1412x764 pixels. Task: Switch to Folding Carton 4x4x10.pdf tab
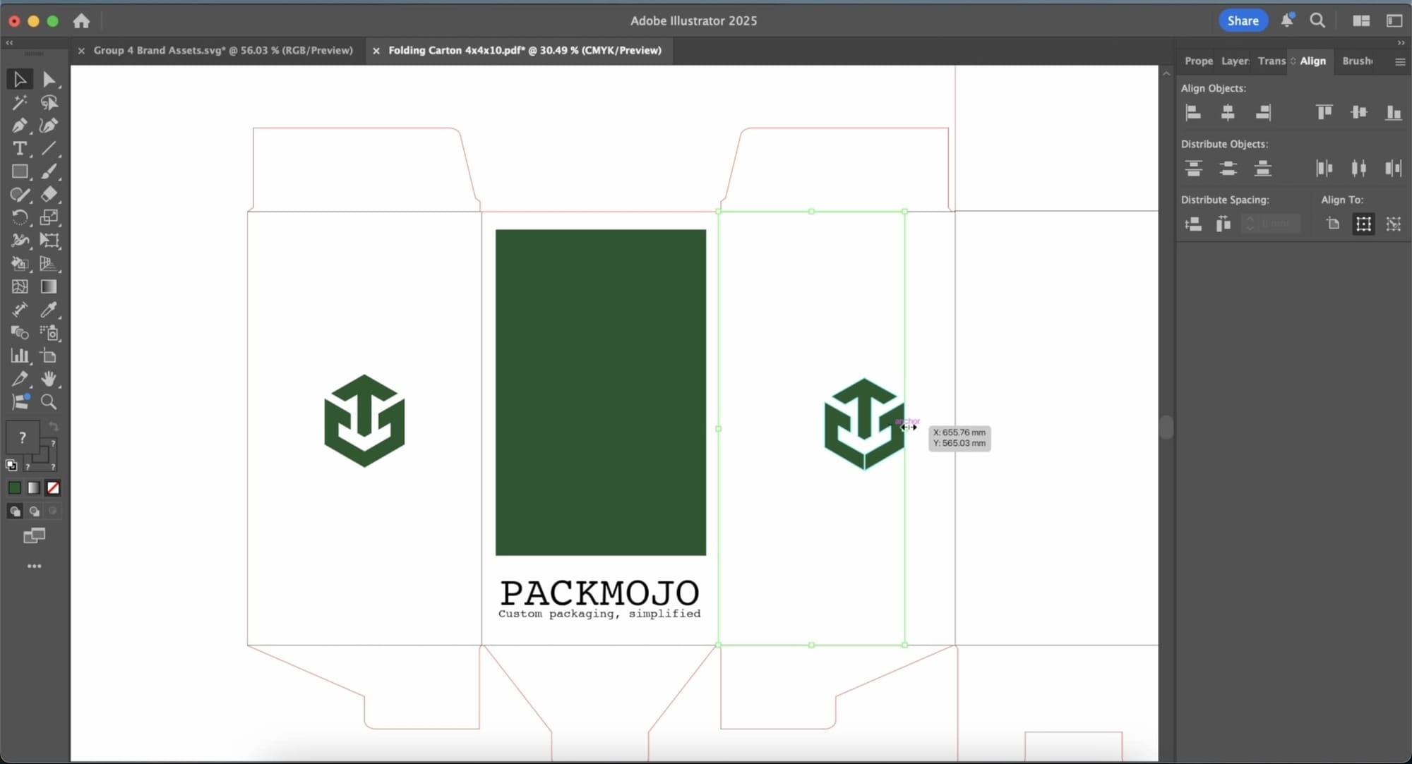click(x=525, y=51)
